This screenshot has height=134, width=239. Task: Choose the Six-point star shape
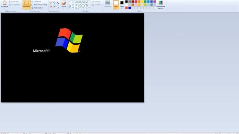tap(78, 7)
